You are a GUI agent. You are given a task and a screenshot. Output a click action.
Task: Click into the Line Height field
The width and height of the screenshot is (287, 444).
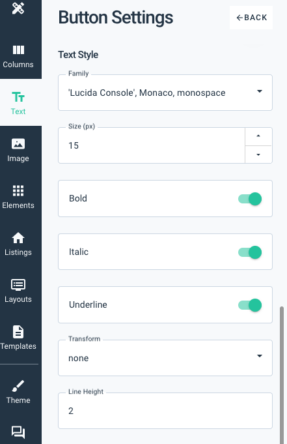tap(165, 411)
